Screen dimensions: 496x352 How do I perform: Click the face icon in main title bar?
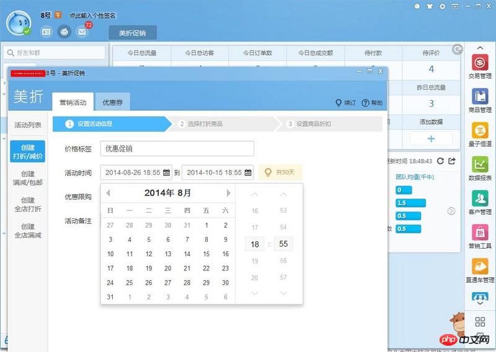click(417, 6)
